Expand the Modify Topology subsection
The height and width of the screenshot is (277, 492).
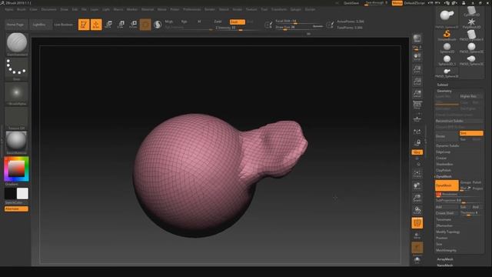(447, 232)
